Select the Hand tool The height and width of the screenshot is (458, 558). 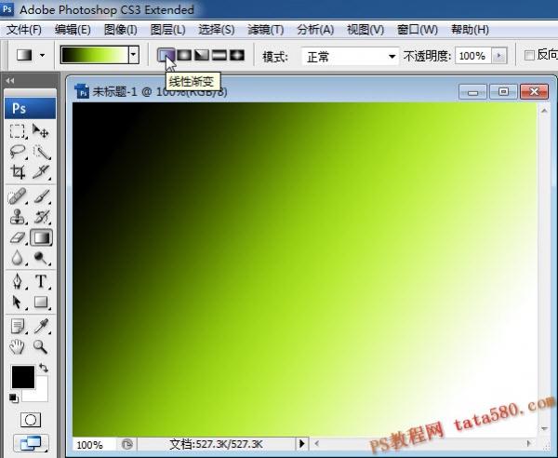point(17,346)
